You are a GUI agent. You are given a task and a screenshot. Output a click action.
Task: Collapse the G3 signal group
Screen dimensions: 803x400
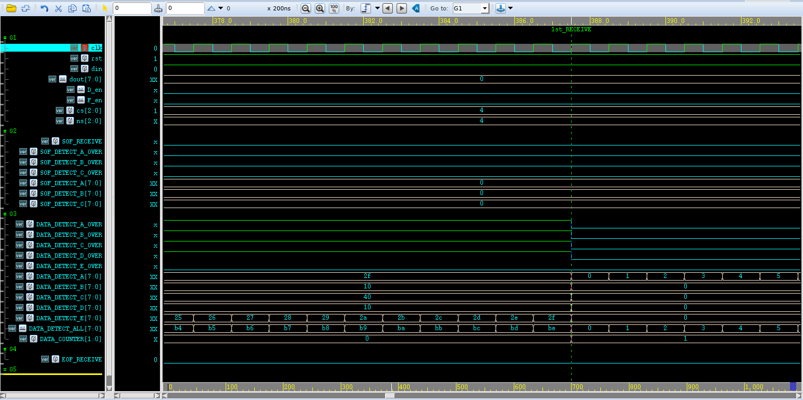coord(5,214)
